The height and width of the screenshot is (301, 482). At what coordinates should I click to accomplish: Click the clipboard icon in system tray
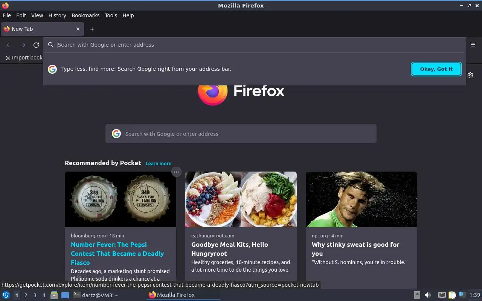click(x=452, y=295)
